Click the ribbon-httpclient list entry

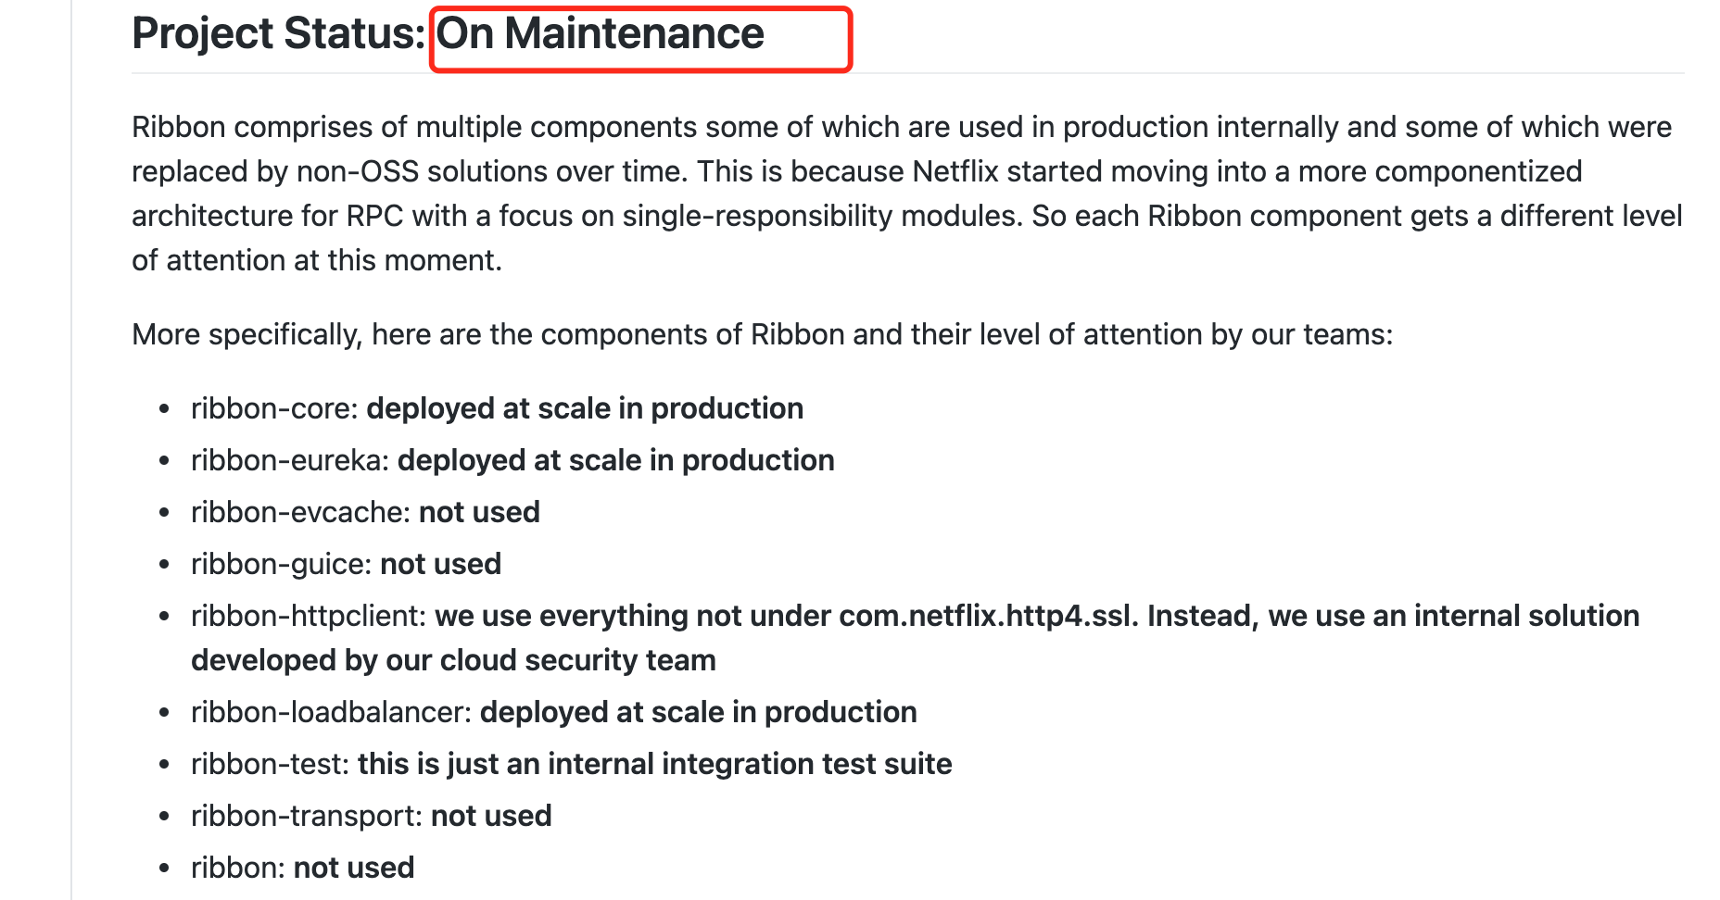tap(915, 638)
